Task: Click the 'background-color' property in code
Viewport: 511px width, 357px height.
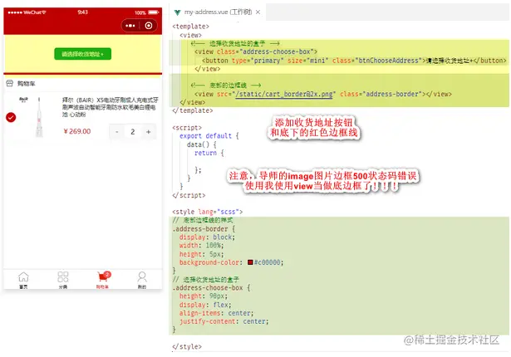Action: (x=211, y=262)
